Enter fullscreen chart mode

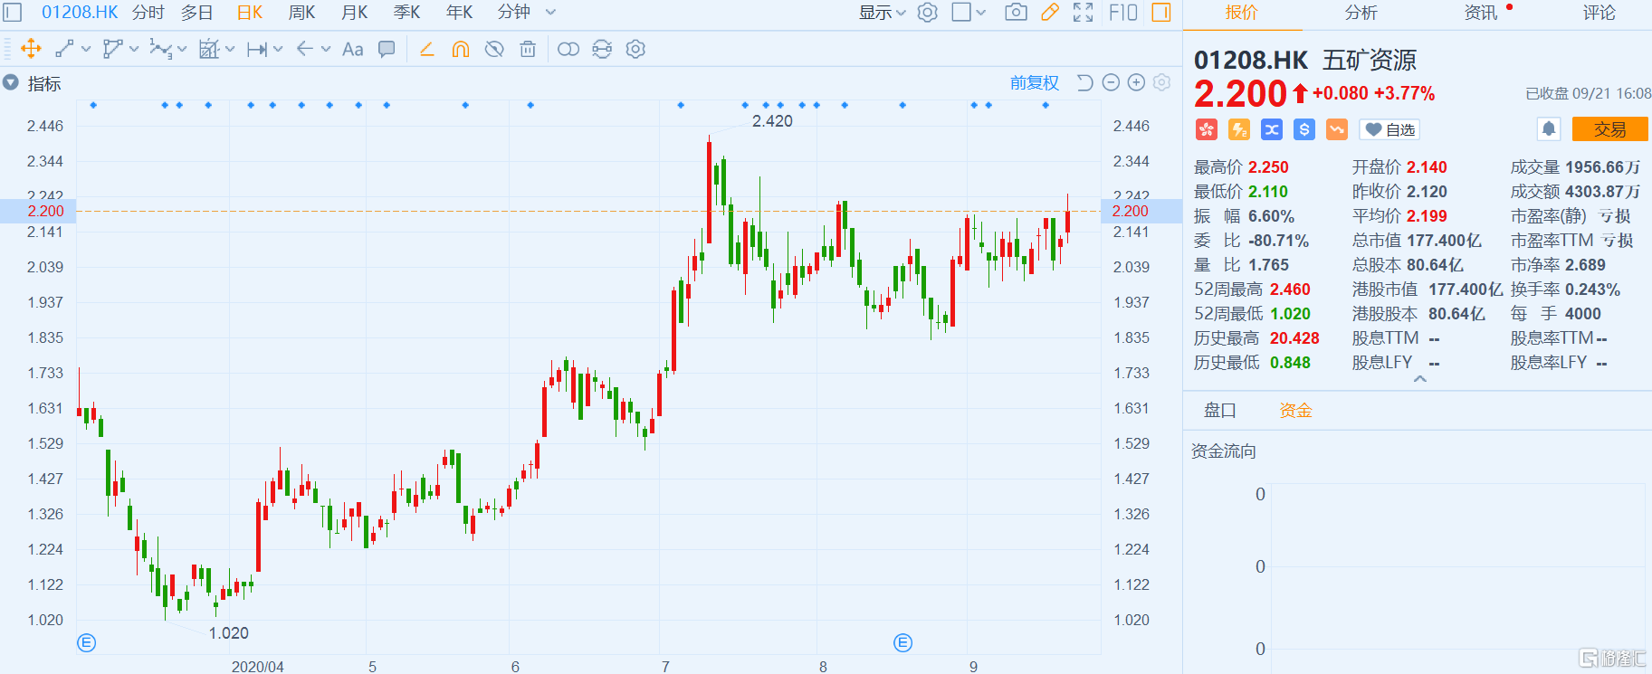pos(1084,13)
